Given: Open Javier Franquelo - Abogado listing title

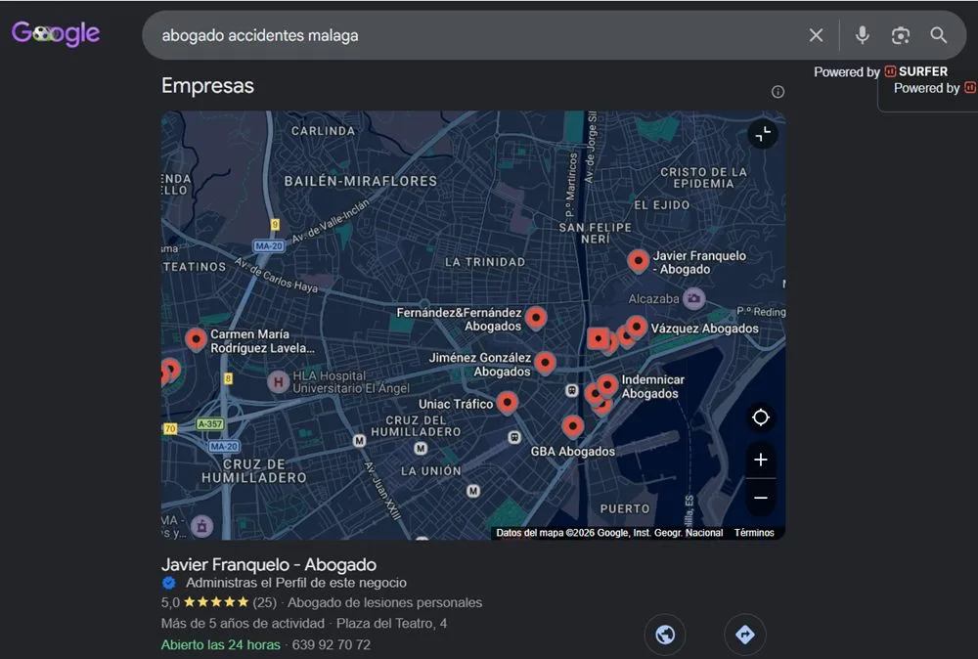Looking at the screenshot, I should [x=269, y=564].
